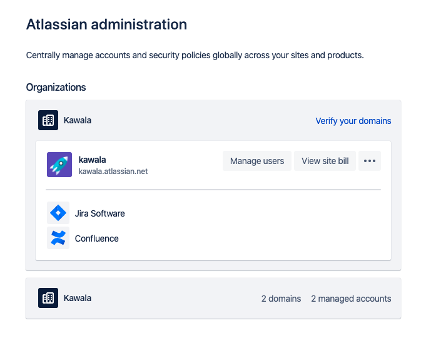Open the Jira Software product label
The width and height of the screenshot is (421, 338).
click(x=99, y=213)
